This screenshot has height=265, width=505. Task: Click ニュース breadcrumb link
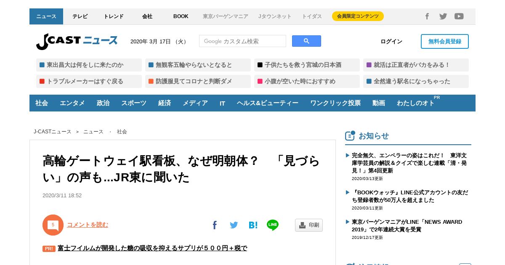click(x=93, y=132)
